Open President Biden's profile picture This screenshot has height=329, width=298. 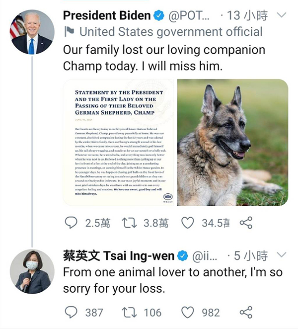point(32,32)
